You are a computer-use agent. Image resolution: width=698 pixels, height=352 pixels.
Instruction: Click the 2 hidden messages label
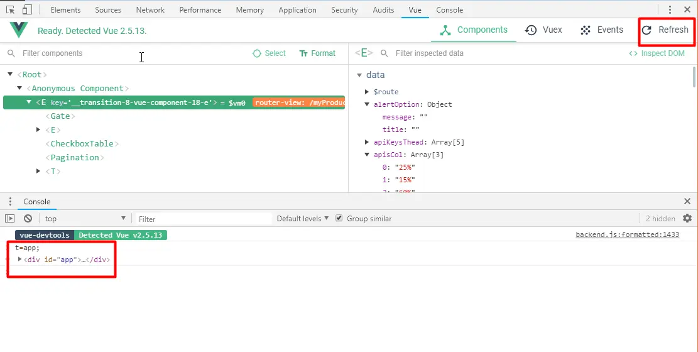(x=660, y=218)
